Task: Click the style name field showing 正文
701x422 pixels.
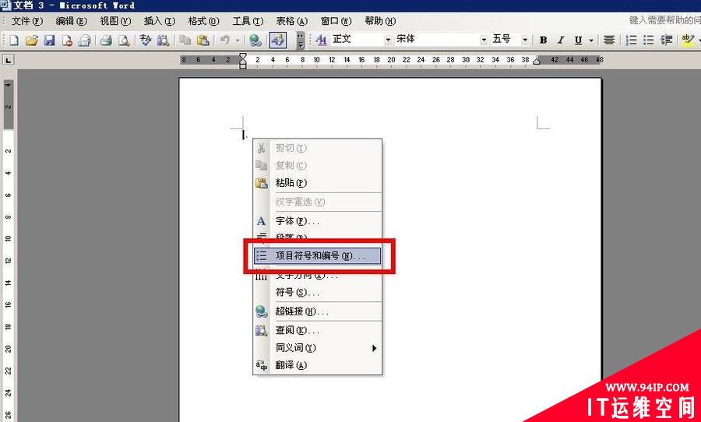Action: (x=357, y=40)
